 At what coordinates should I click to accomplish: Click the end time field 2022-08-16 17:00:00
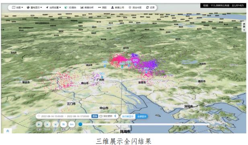pyautogui.click(x=78, y=116)
